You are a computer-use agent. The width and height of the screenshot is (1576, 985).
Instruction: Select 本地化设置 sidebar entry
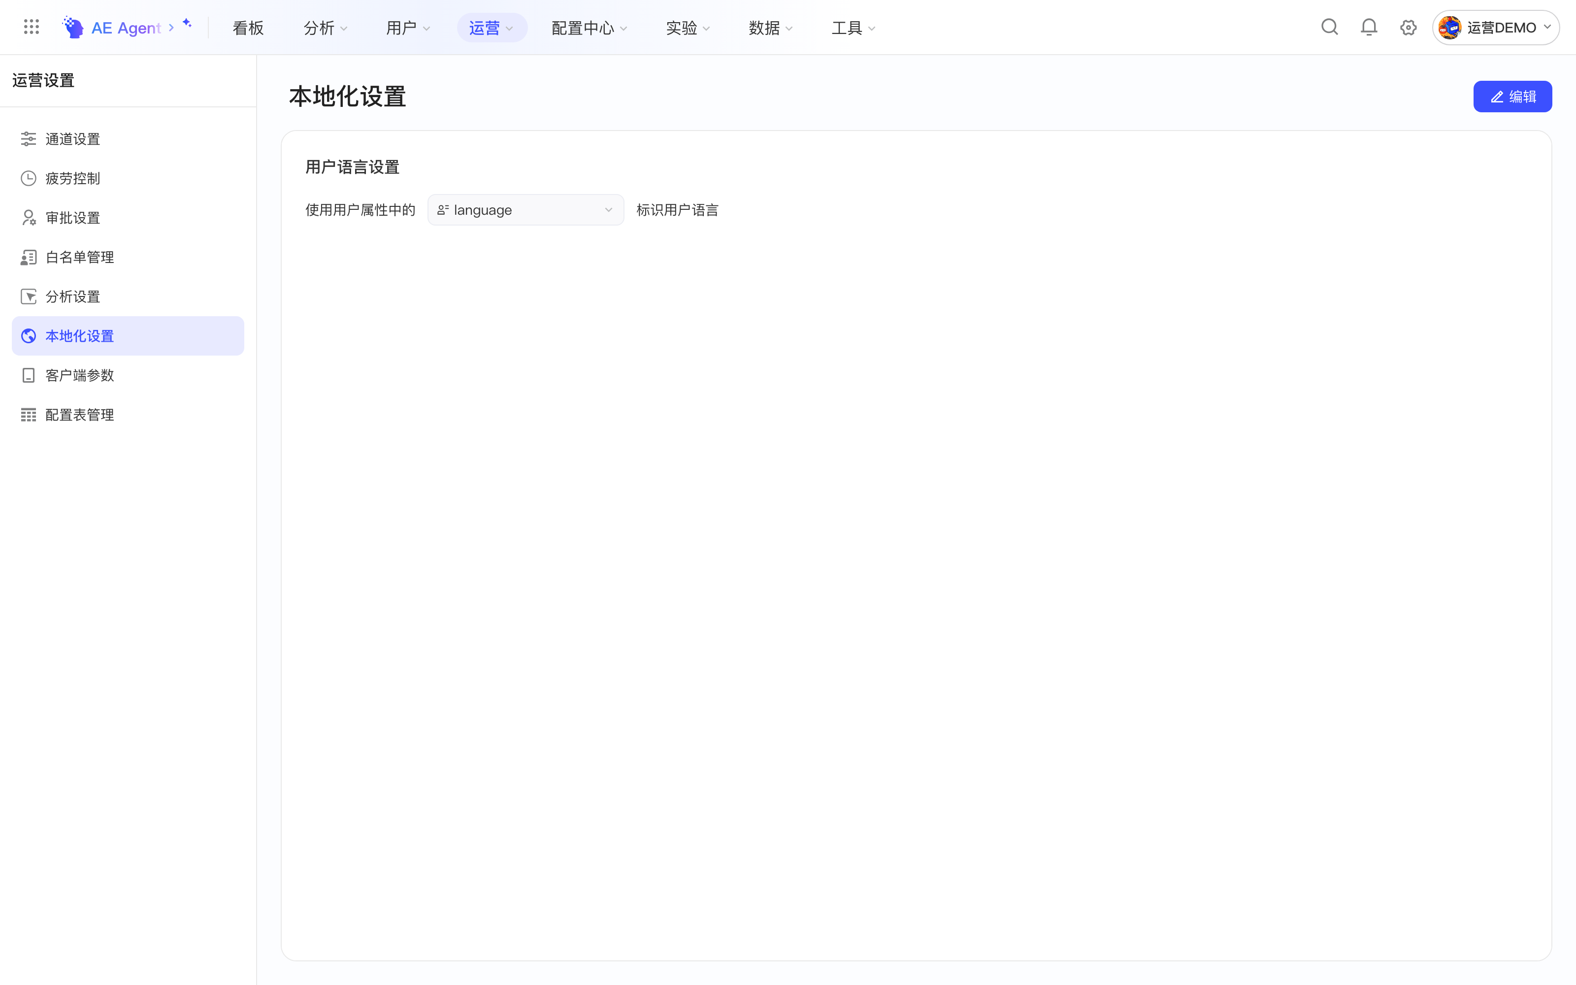tap(128, 335)
